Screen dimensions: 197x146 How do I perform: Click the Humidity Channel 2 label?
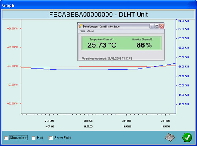point(142,39)
